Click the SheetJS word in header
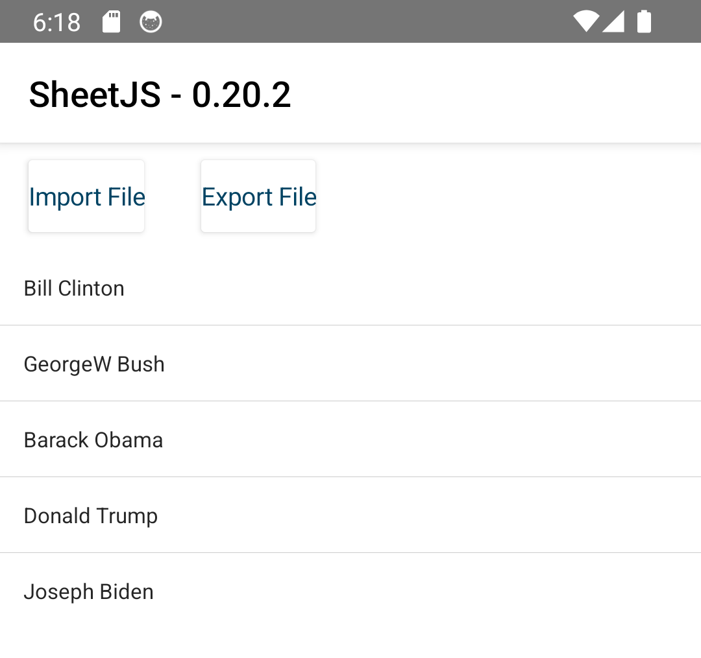Image resolution: width=701 pixels, height=658 pixels. (x=95, y=95)
